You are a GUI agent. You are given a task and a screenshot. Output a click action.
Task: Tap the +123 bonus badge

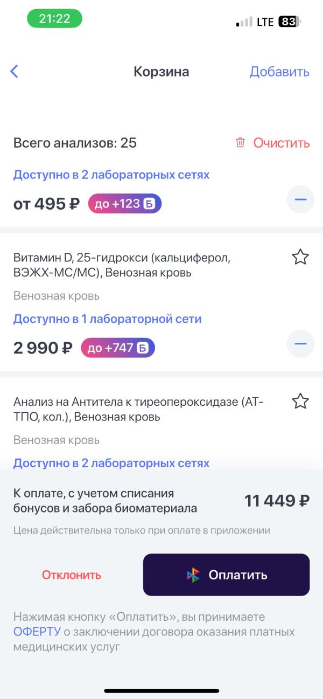point(124,204)
